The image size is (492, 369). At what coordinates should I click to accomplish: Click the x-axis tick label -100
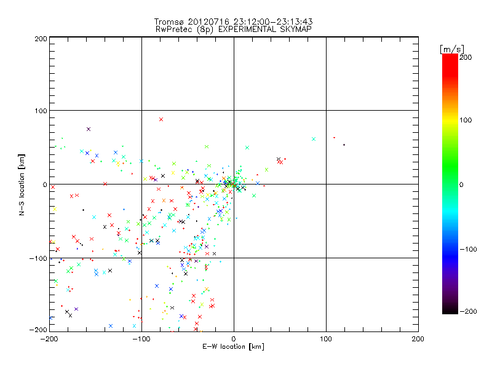(x=141, y=339)
